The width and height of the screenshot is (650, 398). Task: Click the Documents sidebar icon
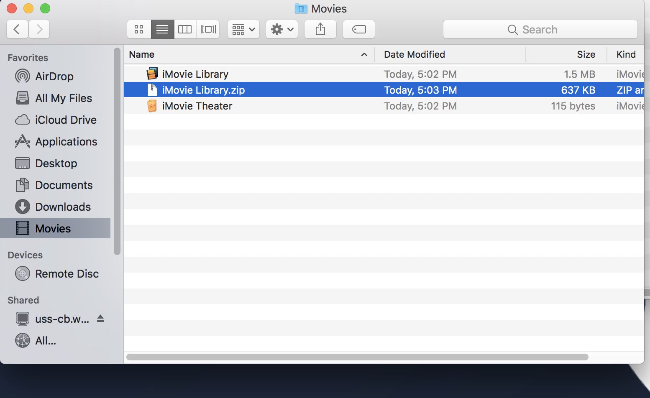[x=23, y=185]
